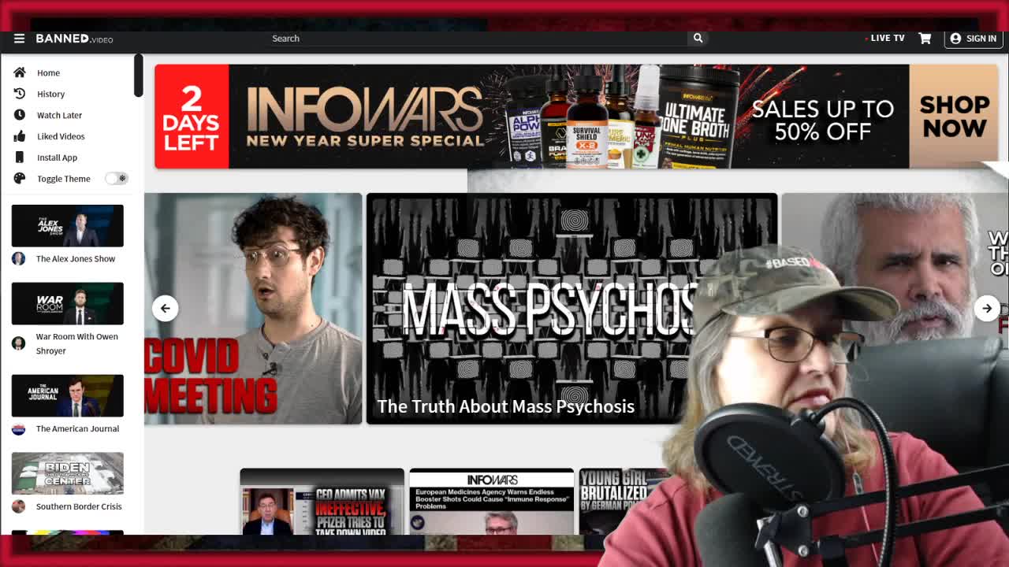The image size is (1009, 567).
Task: Open The Truth About Mass Psychosis slide
Action: [x=572, y=308]
